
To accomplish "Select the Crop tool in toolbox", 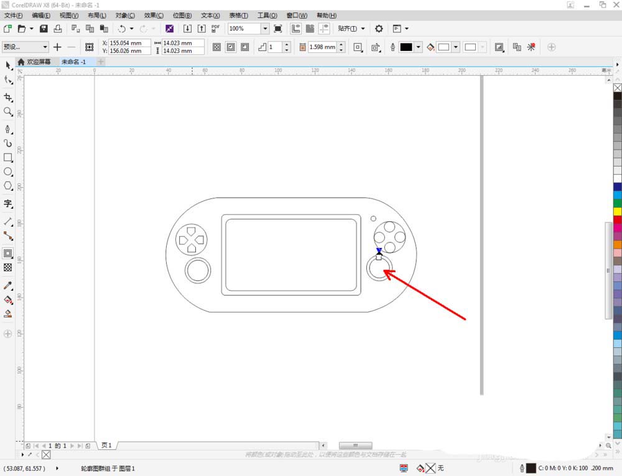I will coord(8,98).
